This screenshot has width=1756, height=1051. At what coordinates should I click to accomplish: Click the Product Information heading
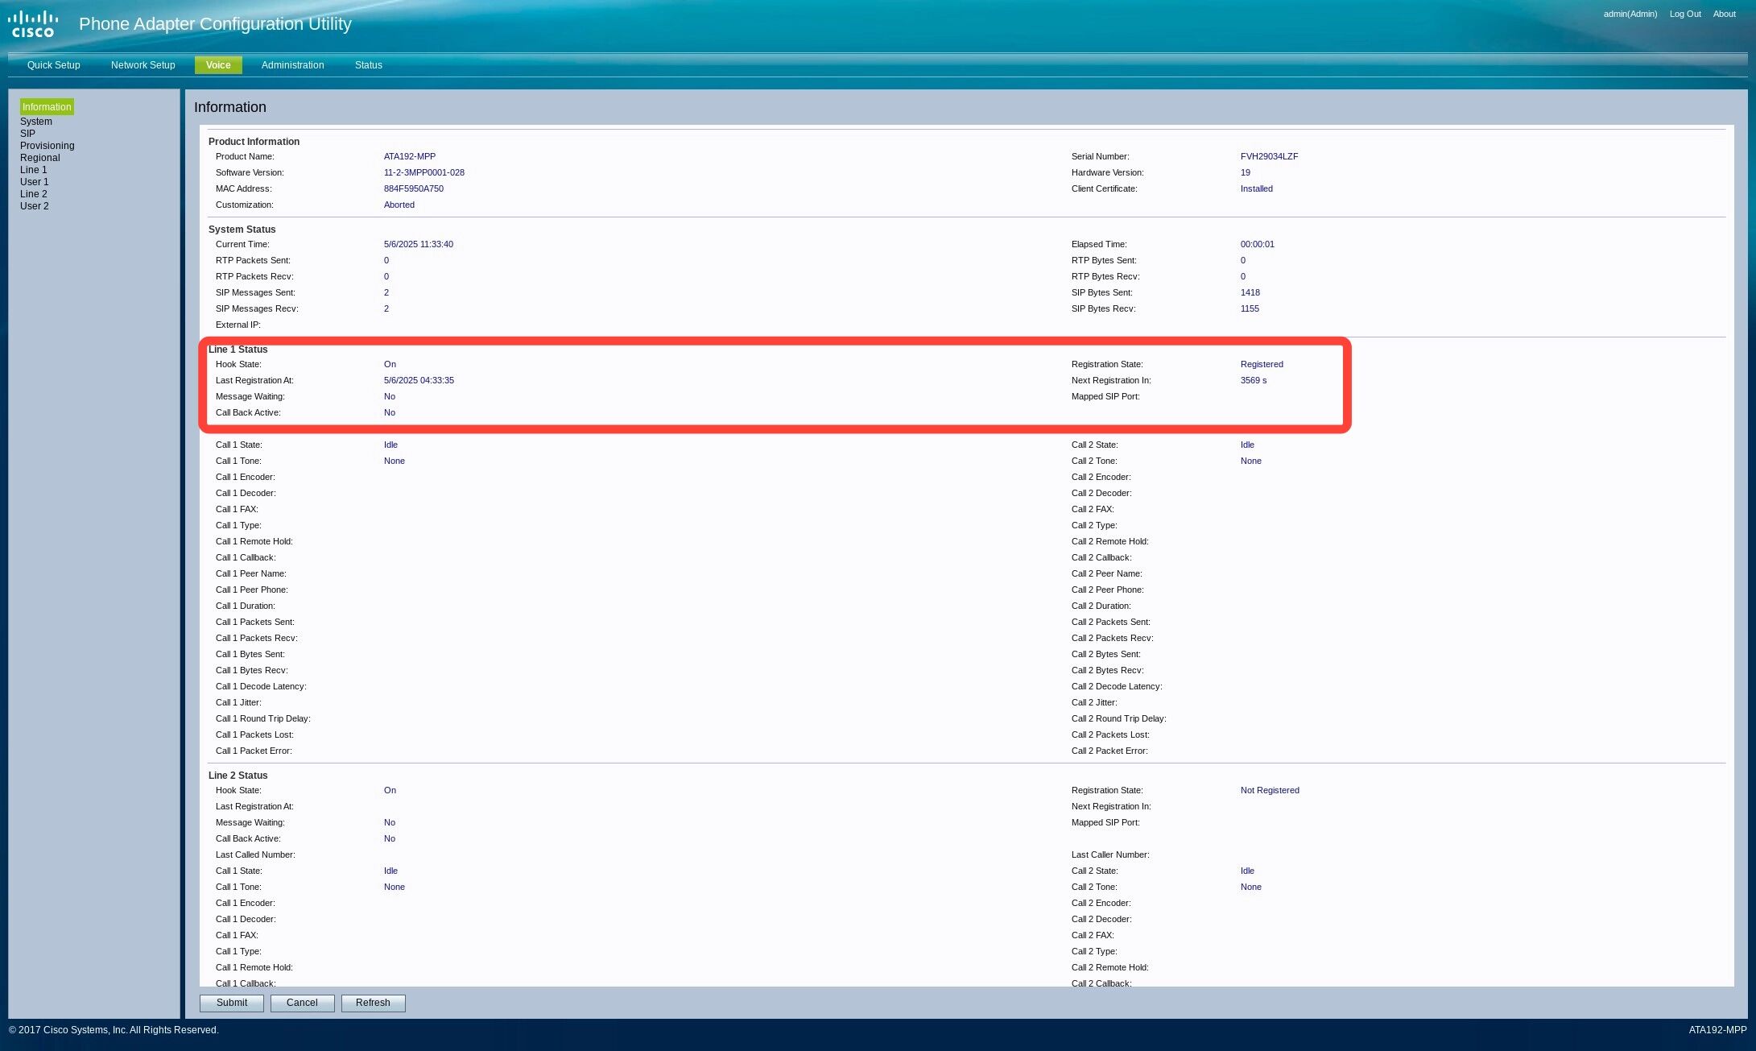pyautogui.click(x=254, y=142)
